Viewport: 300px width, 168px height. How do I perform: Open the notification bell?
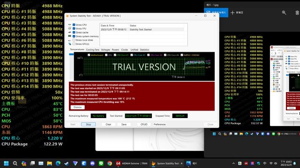[295, 163]
